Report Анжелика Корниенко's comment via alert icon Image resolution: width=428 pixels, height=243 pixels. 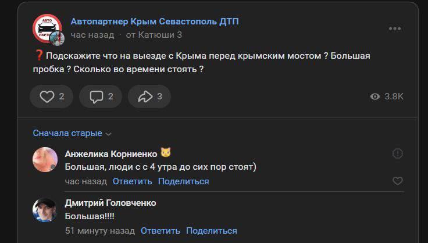click(x=398, y=153)
